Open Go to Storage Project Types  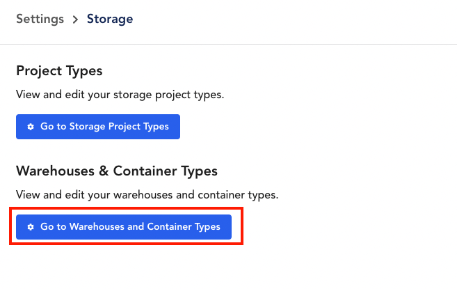pos(98,127)
